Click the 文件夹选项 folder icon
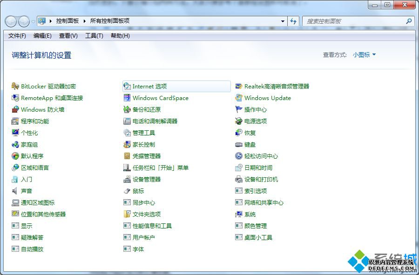Viewport: 419px width, 275px height. [x=127, y=214]
